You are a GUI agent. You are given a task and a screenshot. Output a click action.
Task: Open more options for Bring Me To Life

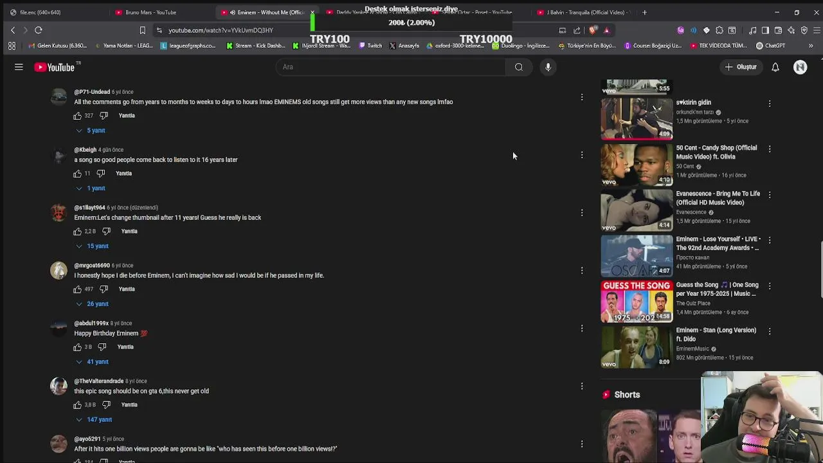(770, 194)
